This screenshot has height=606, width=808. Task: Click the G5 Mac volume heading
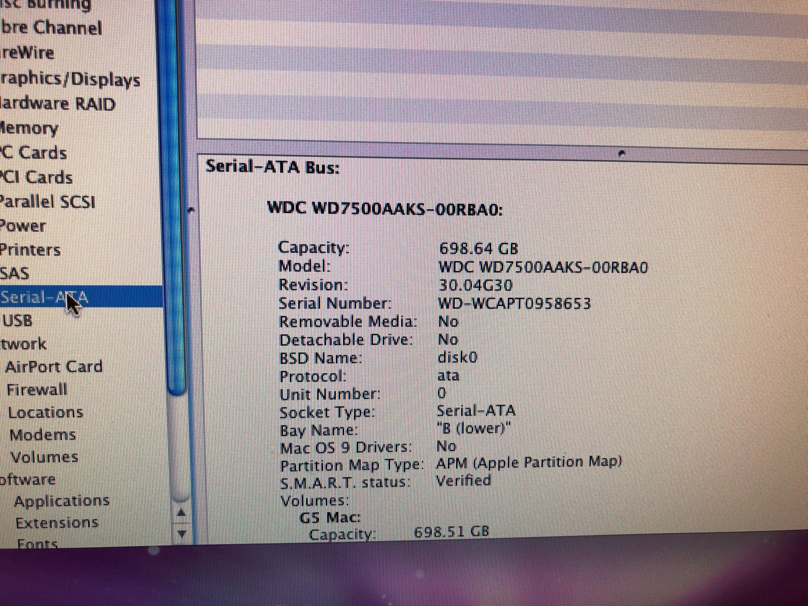point(330,517)
